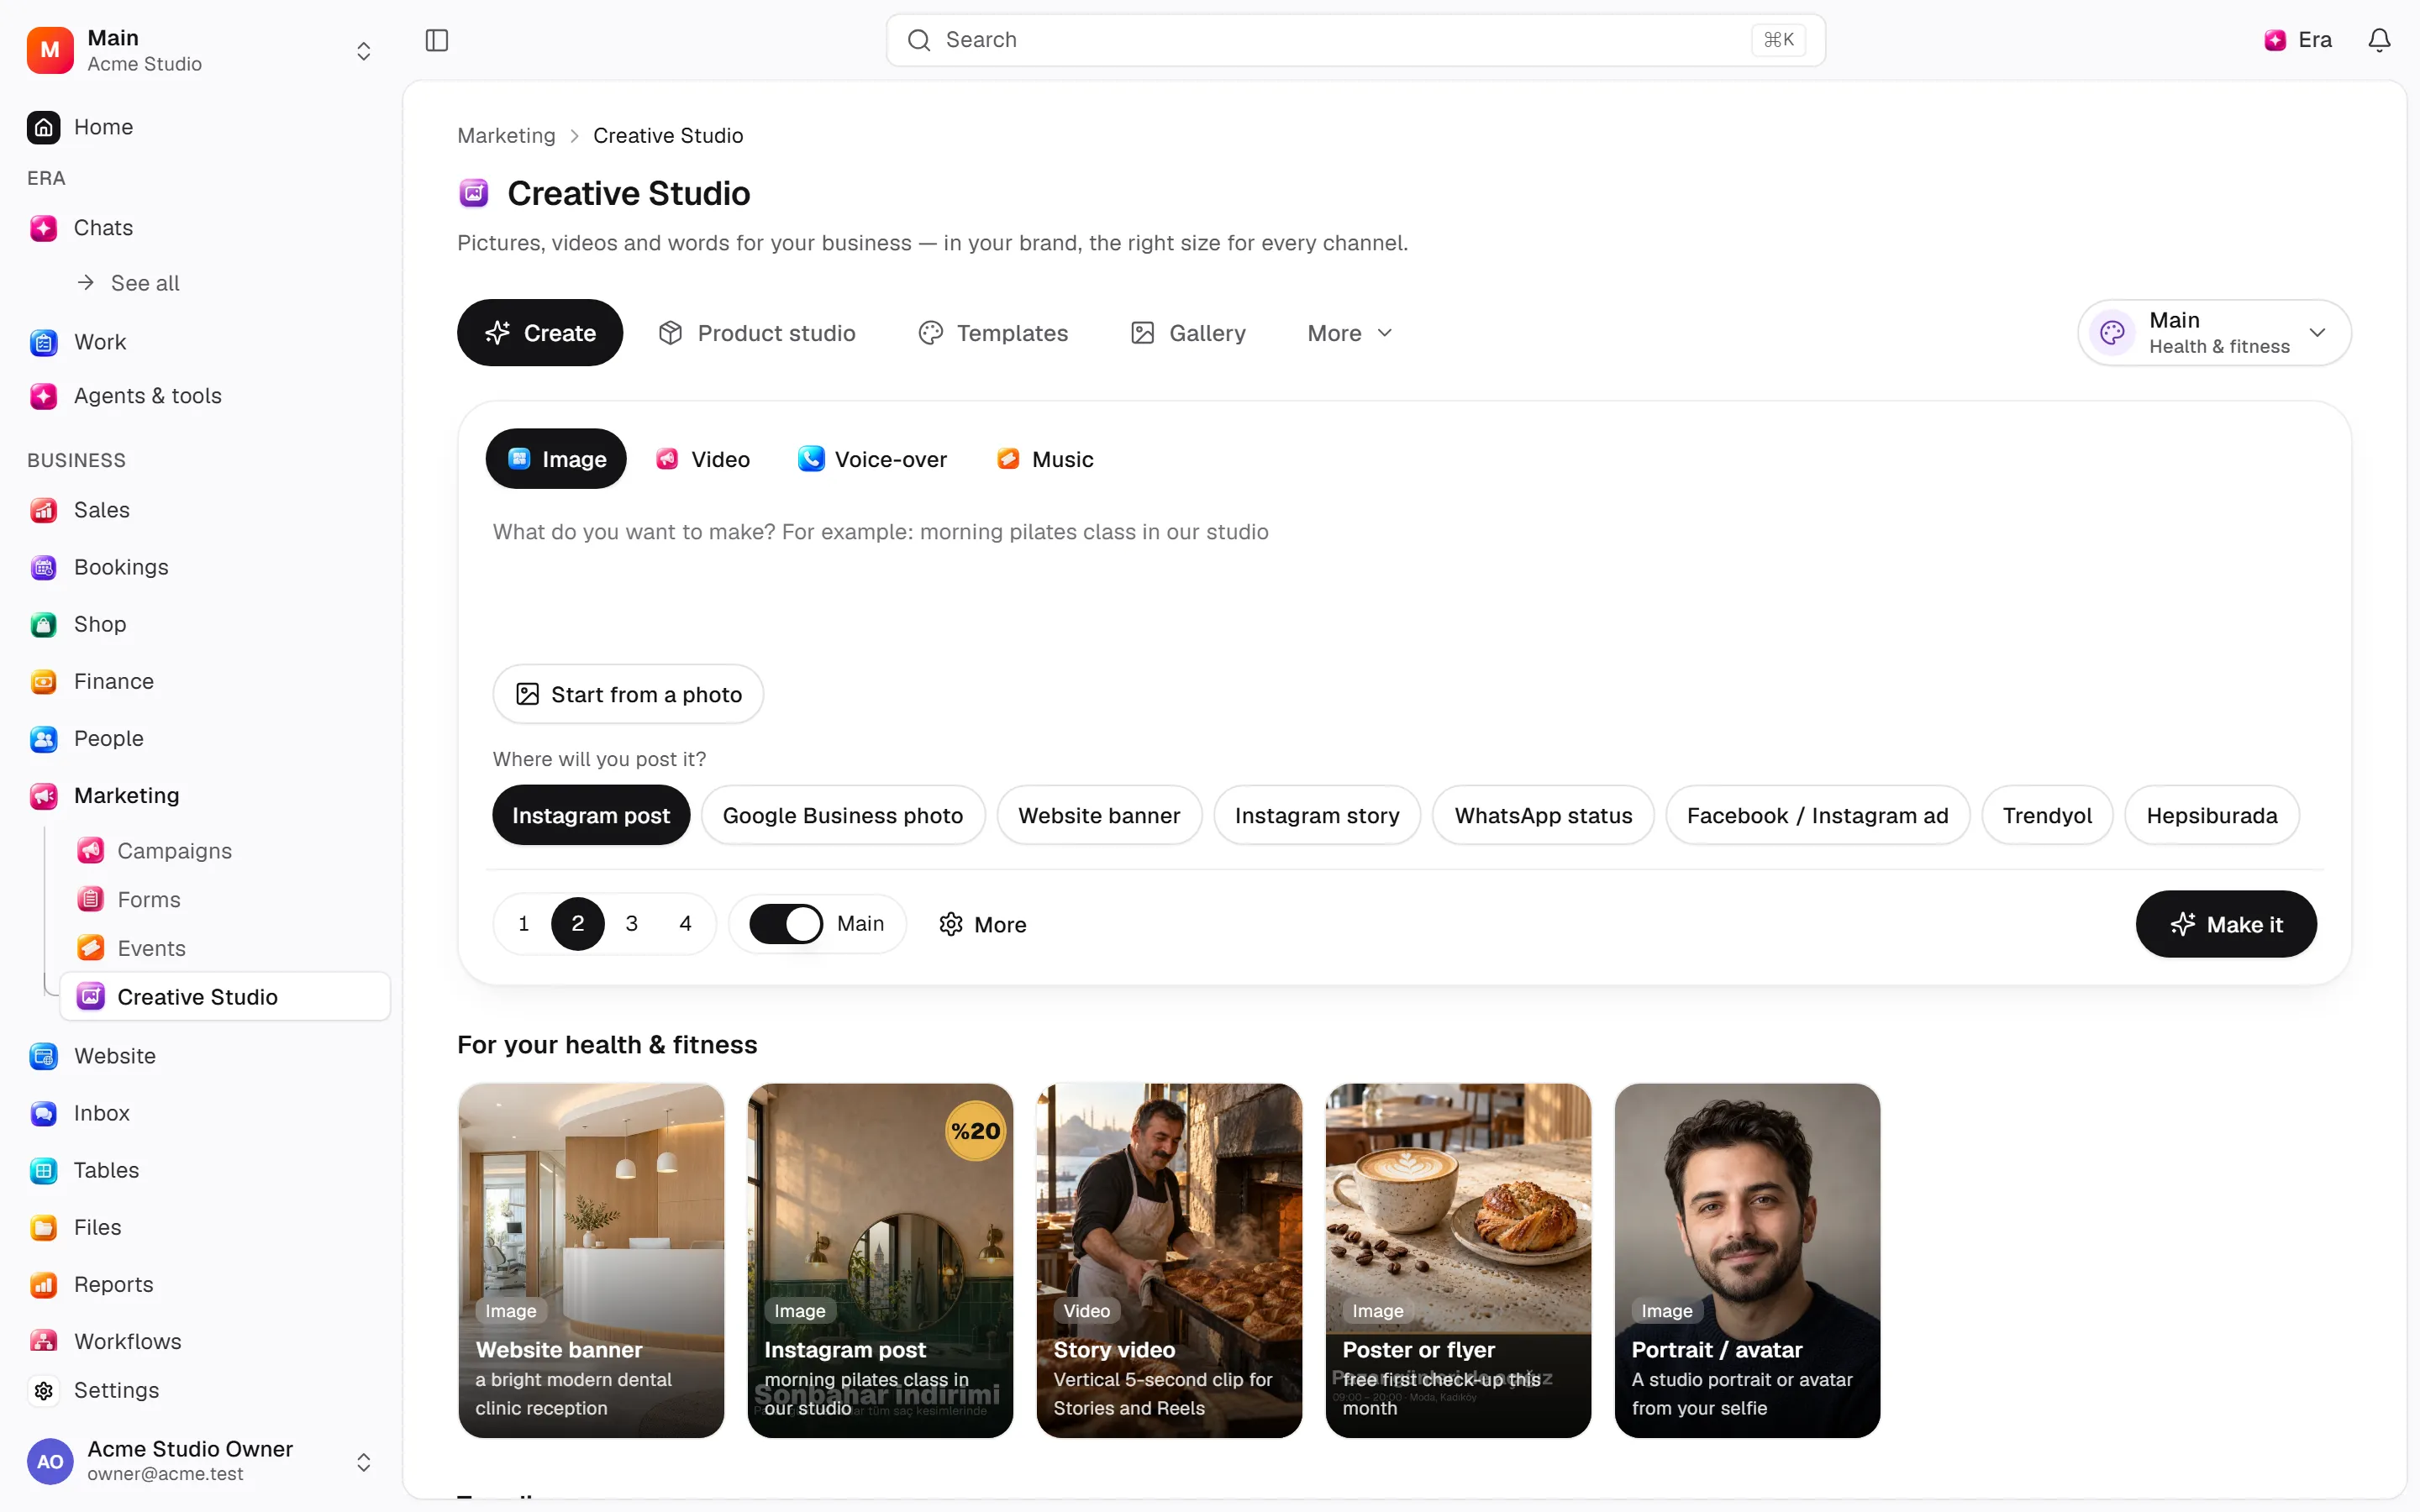Switch to the Templates tab
Image resolution: width=2420 pixels, height=1512 pixels.
click(x=993, y=333)
